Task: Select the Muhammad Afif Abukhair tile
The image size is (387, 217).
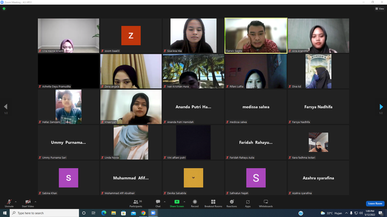Action: pos(131,178)
